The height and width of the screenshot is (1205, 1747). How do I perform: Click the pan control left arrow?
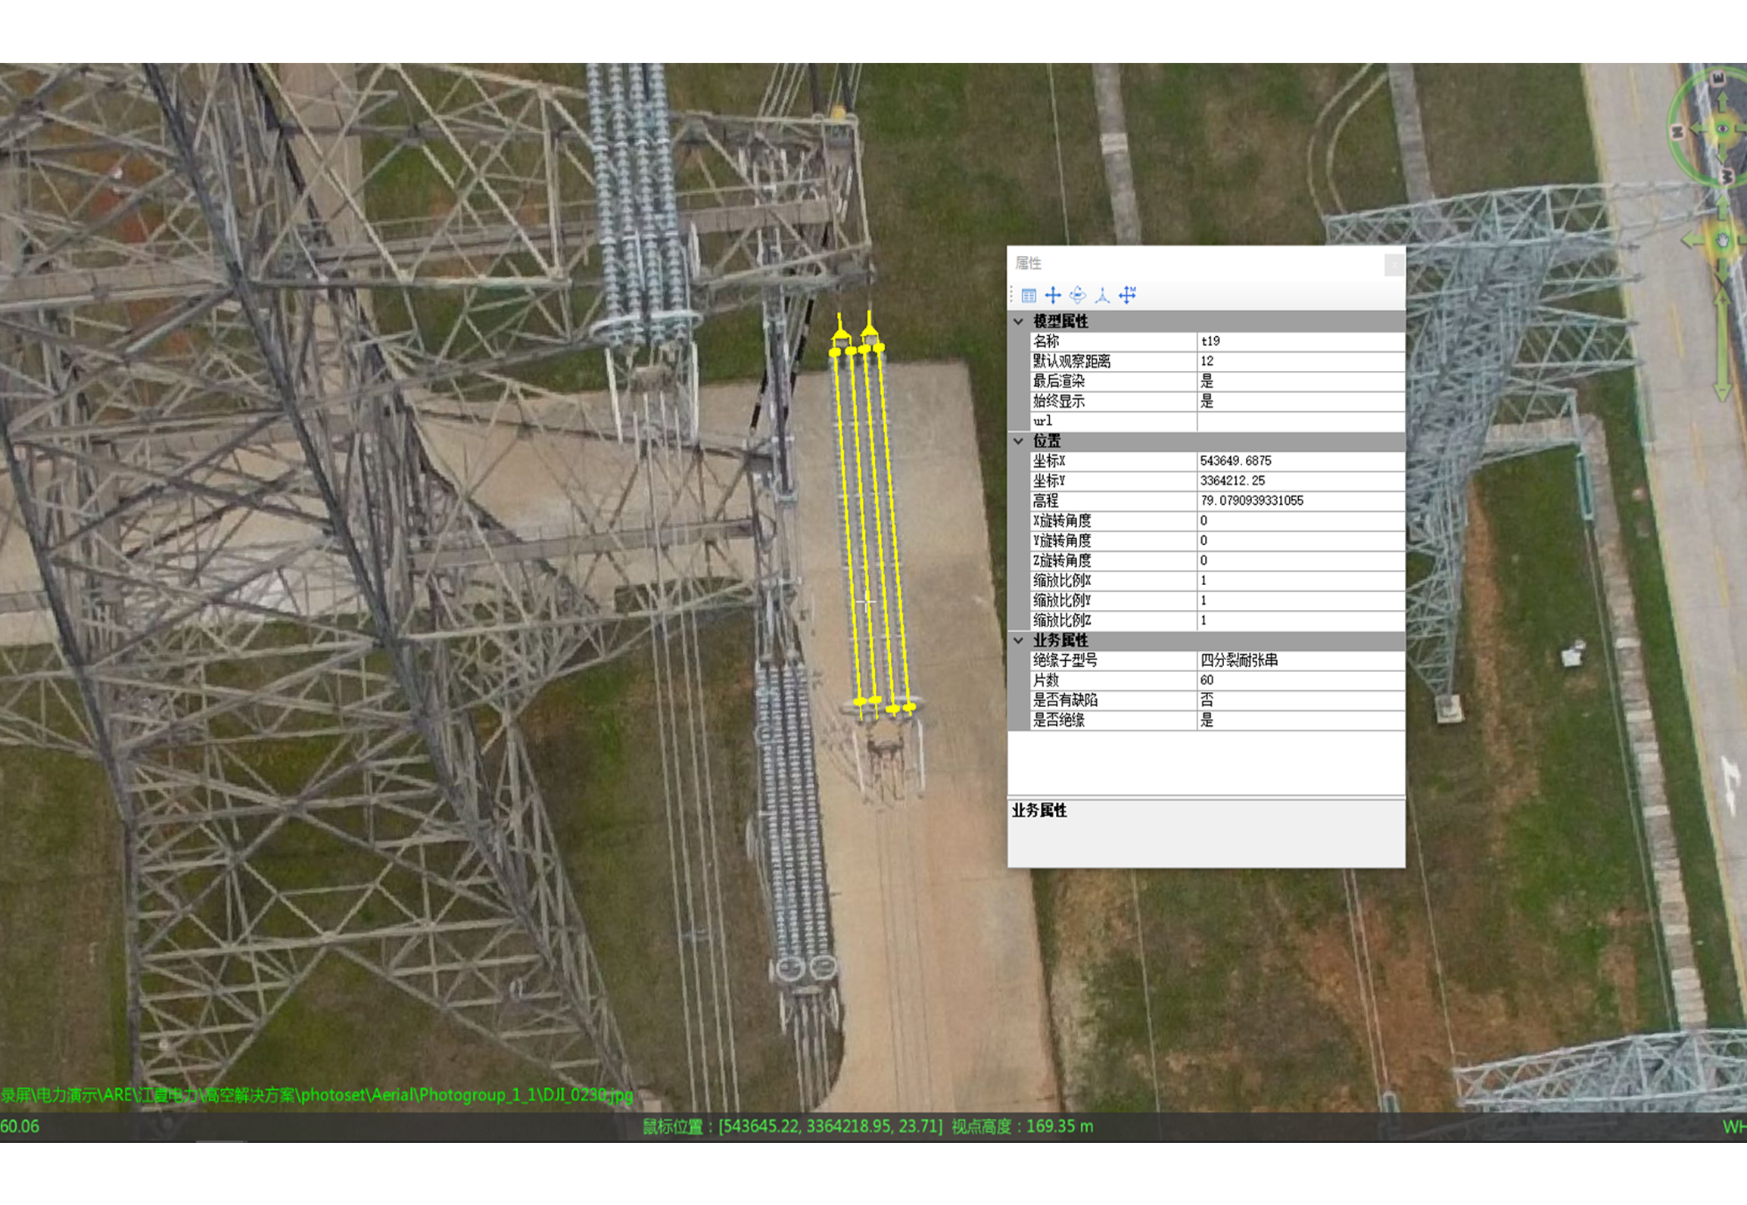click(x=1692, y=241)
